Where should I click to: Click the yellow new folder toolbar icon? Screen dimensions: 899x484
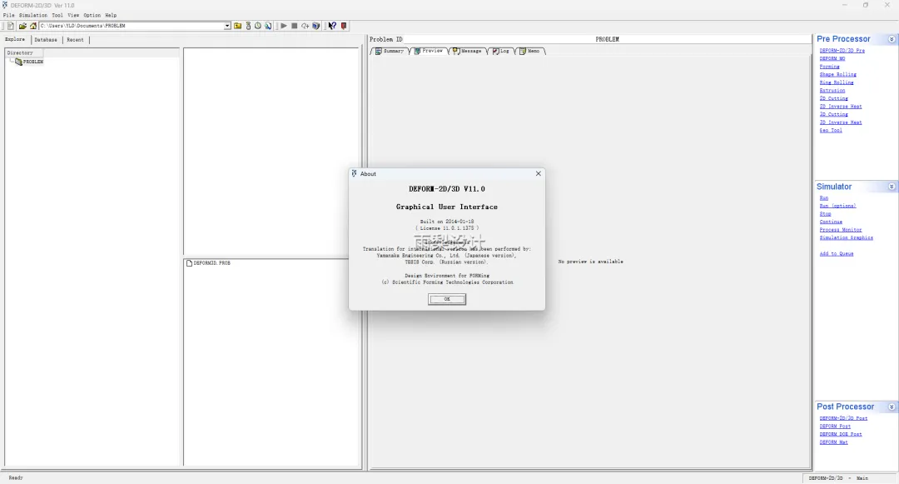click(237, 26)
